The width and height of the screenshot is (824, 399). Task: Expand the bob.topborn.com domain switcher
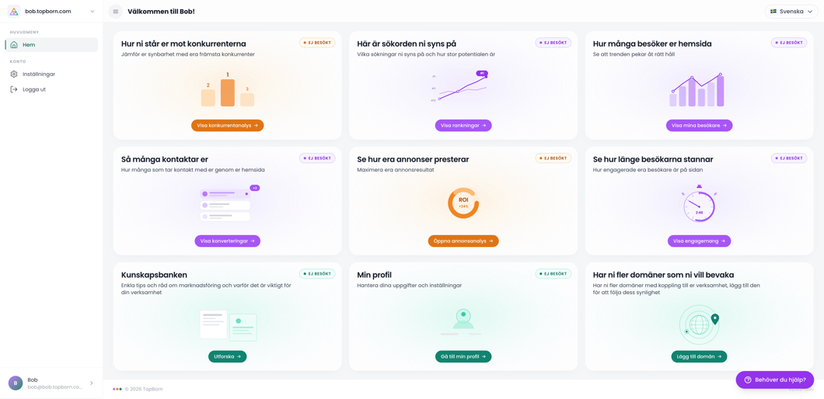[51, 11]
